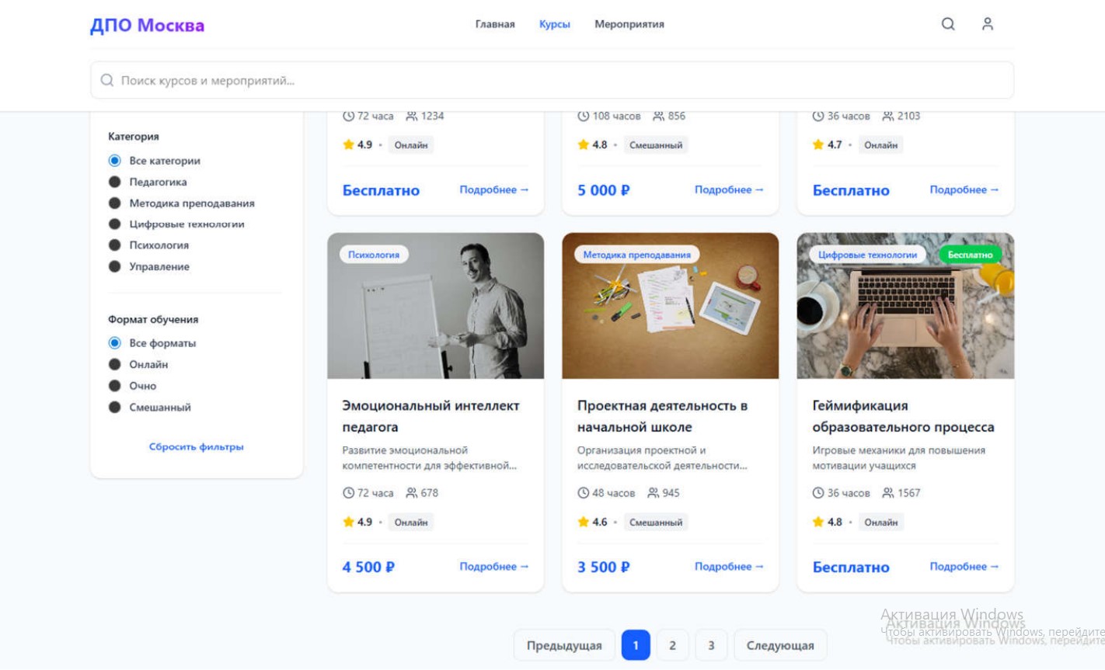Open Подробнее for Проектная деятельность course
Image resolution: width=1105 pixels, height=670 pixels.
point(729,567)
